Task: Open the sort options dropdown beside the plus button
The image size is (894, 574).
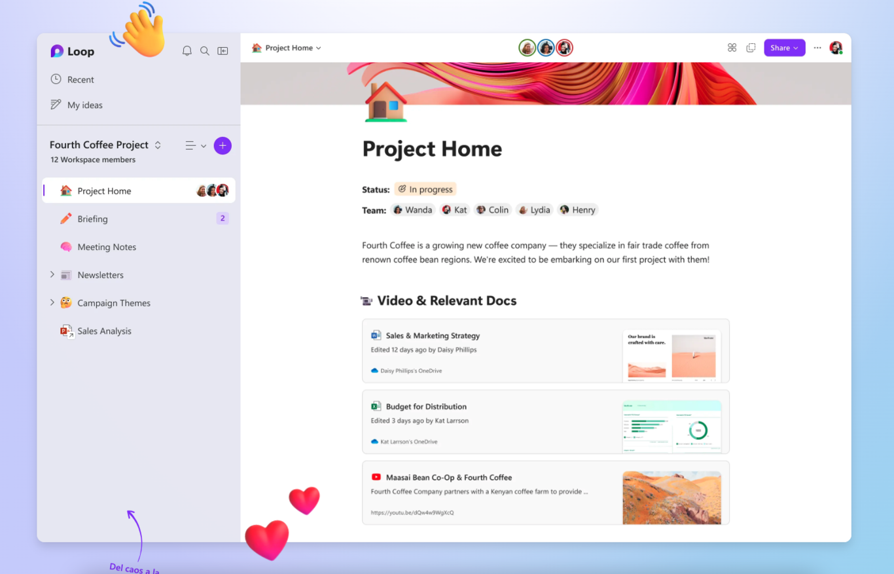Action: [194, 145]
